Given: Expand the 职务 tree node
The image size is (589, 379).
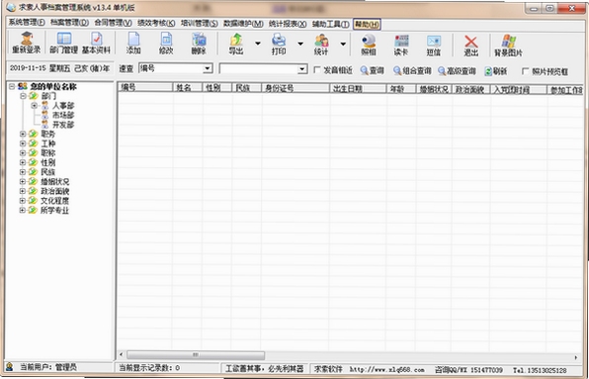Looking at the screenshot, I should point(23,134).
